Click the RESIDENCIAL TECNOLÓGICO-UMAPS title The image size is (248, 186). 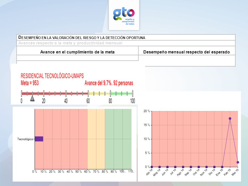[52, 76]
